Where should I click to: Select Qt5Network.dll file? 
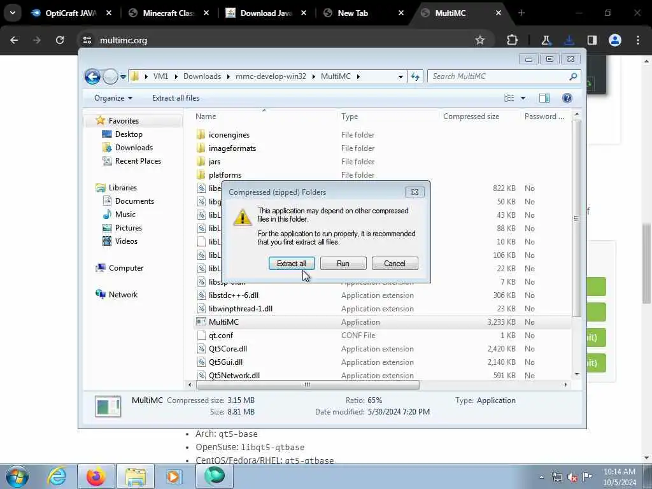(x=234, y=375)
